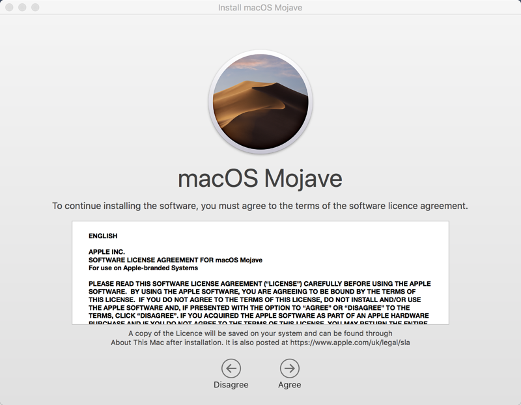Click the For use on Apple-branded Systems line
This screenshot has width=521, height=405.
(x=143, y=268)
